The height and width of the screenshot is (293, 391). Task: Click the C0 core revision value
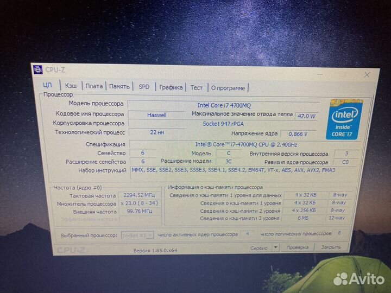point(345,162)
